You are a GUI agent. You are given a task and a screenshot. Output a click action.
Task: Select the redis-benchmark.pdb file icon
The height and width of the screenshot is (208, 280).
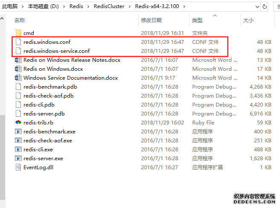[x=18, y=87]
